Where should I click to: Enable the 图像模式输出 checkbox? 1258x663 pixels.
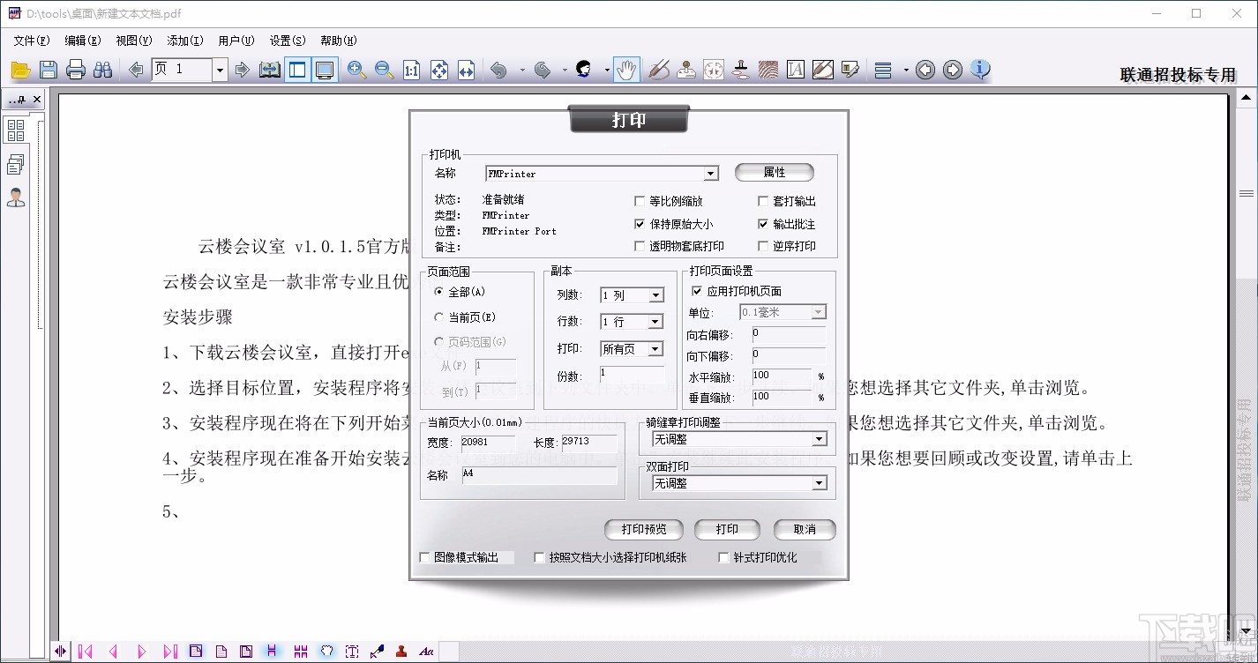pos(424,557)
